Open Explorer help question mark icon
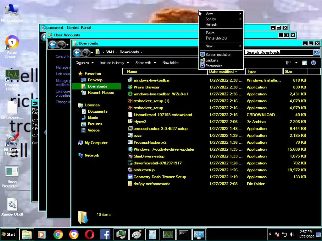The height and width of the screenshot is (241, 322). tap(314, 63)
